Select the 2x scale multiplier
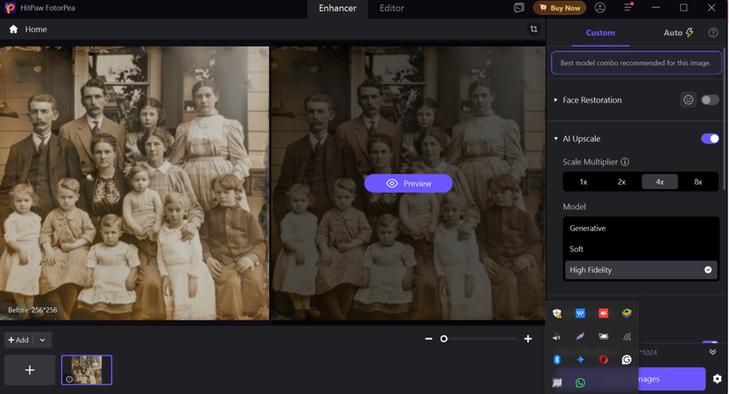This screenshot has width=729, height=394. 621,181
